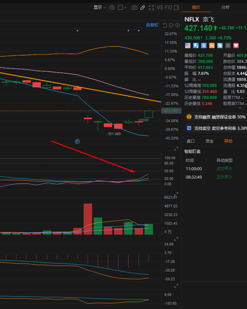This screenshot has width=247, height=309.
Task: Click the third blue diamond event marker
Action: (139, 30)
